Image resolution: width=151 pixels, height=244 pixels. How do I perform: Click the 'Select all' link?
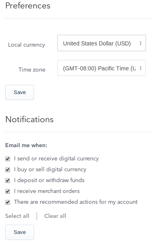pos(17,216)
